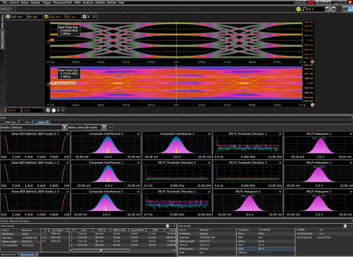Image resolution: width=353 pixels, height=257 pixels.
Task: Open the Noise Results gear dropdown arrow
Action: (x=171, y=226)
